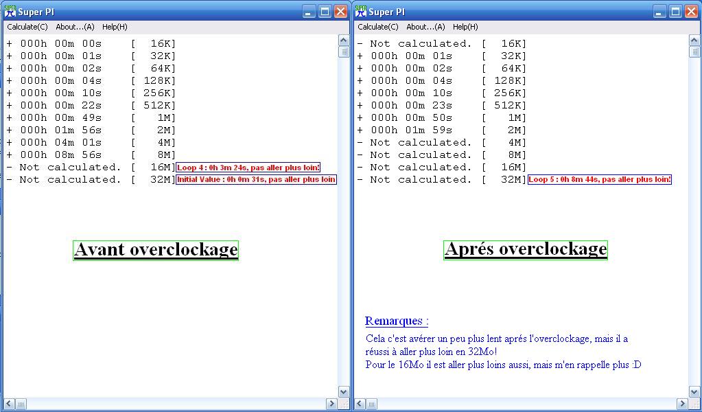Select the 16K Not calculated row, right window

441,43
